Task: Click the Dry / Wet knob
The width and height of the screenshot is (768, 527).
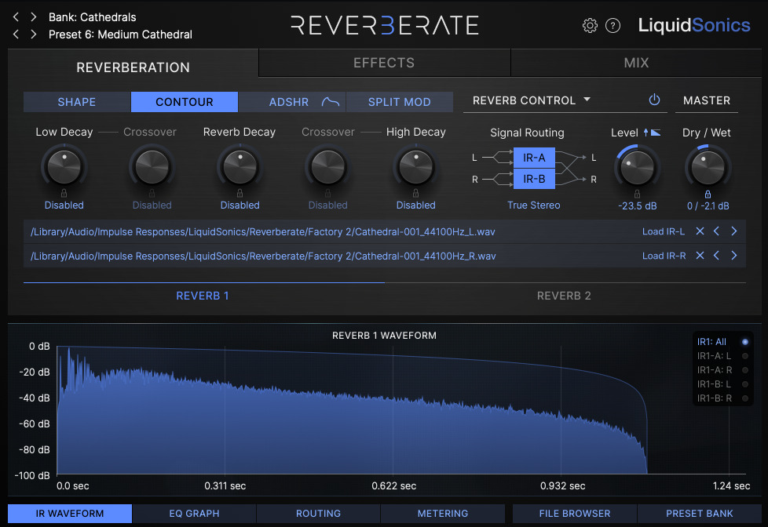Action: point(708,167)
